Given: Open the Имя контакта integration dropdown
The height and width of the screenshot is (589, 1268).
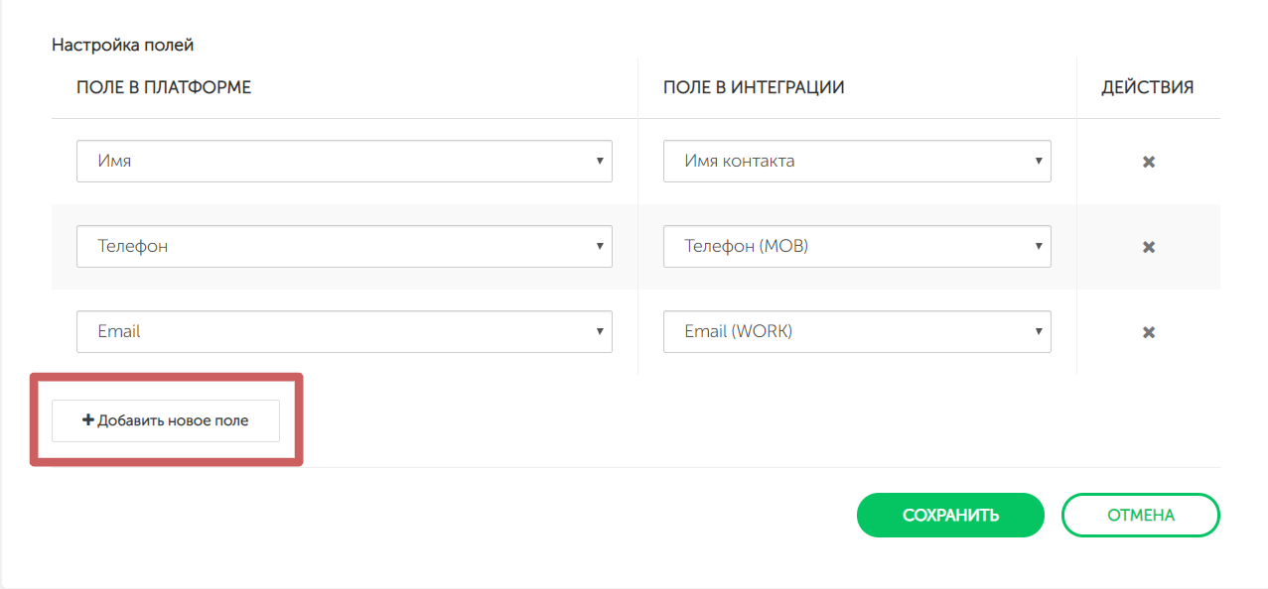Looking at the screenshot, I should click(856, 161).
